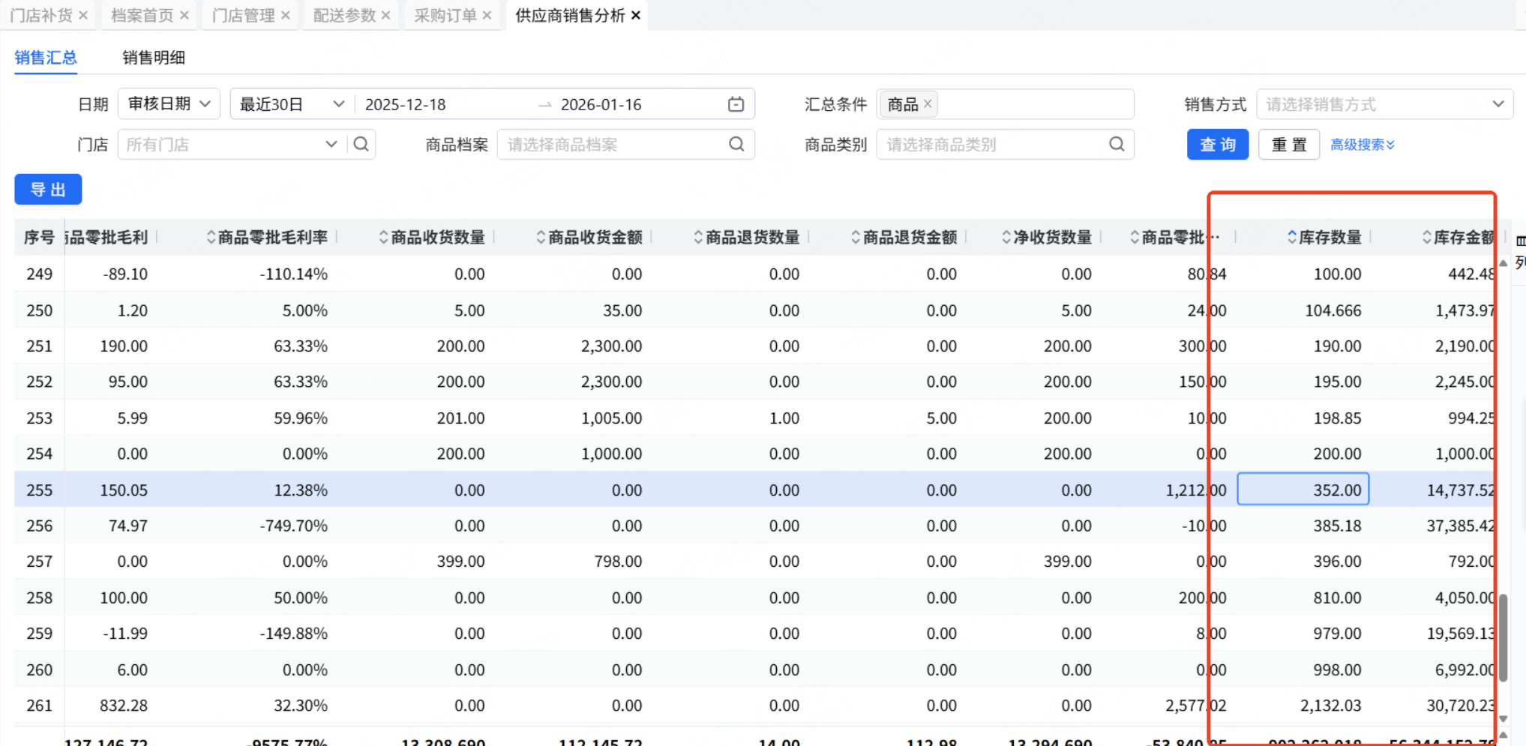Open column settings icon at table right
This screenshot has height=746, width=1526.
[1520, 241]
